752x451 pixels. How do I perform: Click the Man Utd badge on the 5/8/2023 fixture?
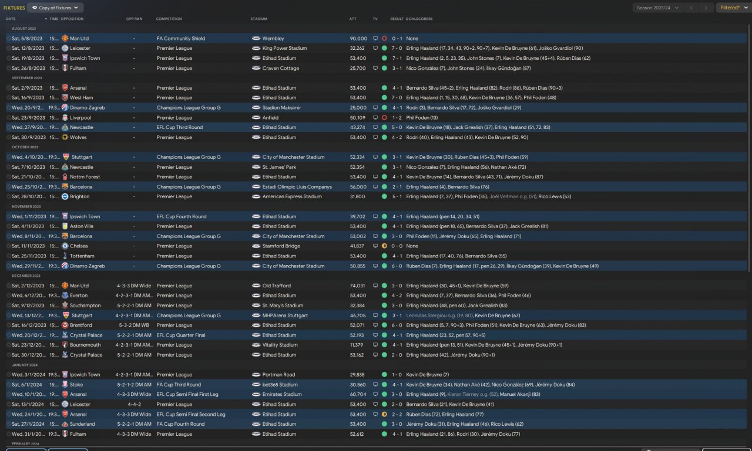[x=65, y=38]
